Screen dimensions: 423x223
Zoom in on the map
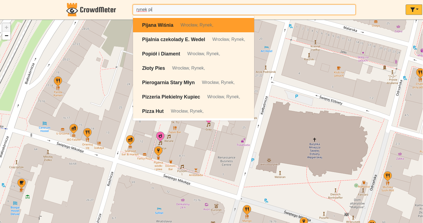coord(6,27)
